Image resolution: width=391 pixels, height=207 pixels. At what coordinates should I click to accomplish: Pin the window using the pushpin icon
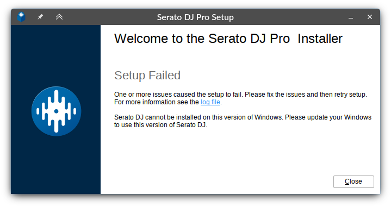coord(40,17)
